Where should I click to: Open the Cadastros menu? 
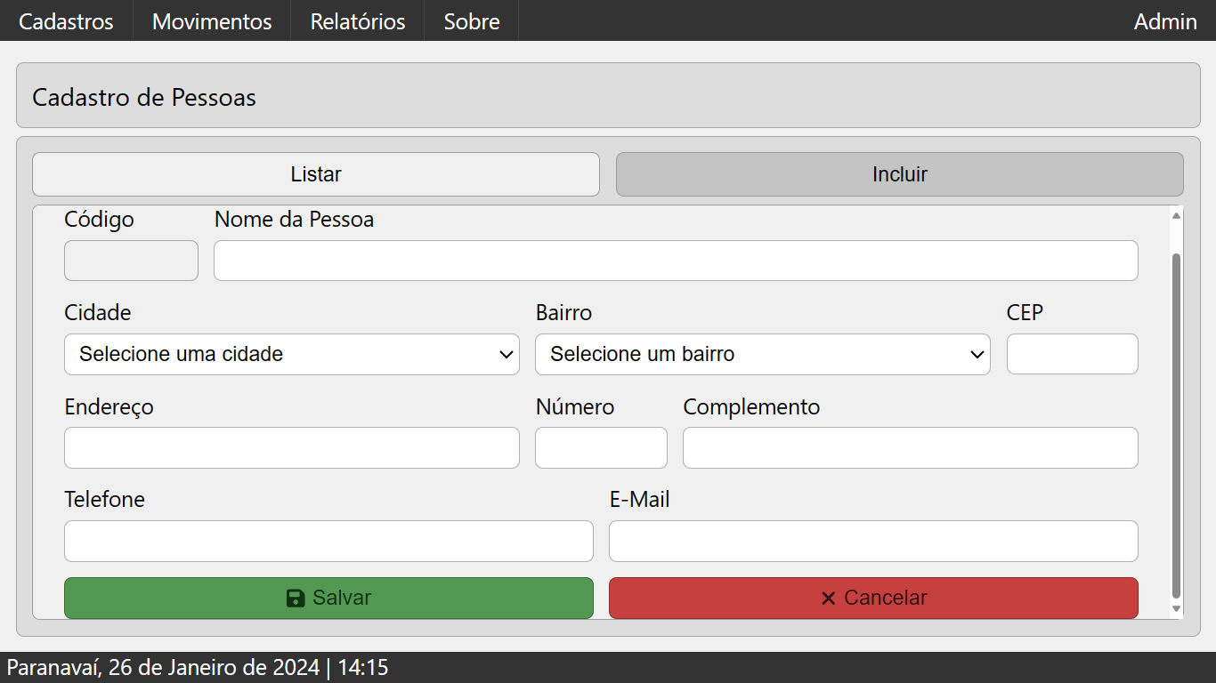click(x=66, y=21)
